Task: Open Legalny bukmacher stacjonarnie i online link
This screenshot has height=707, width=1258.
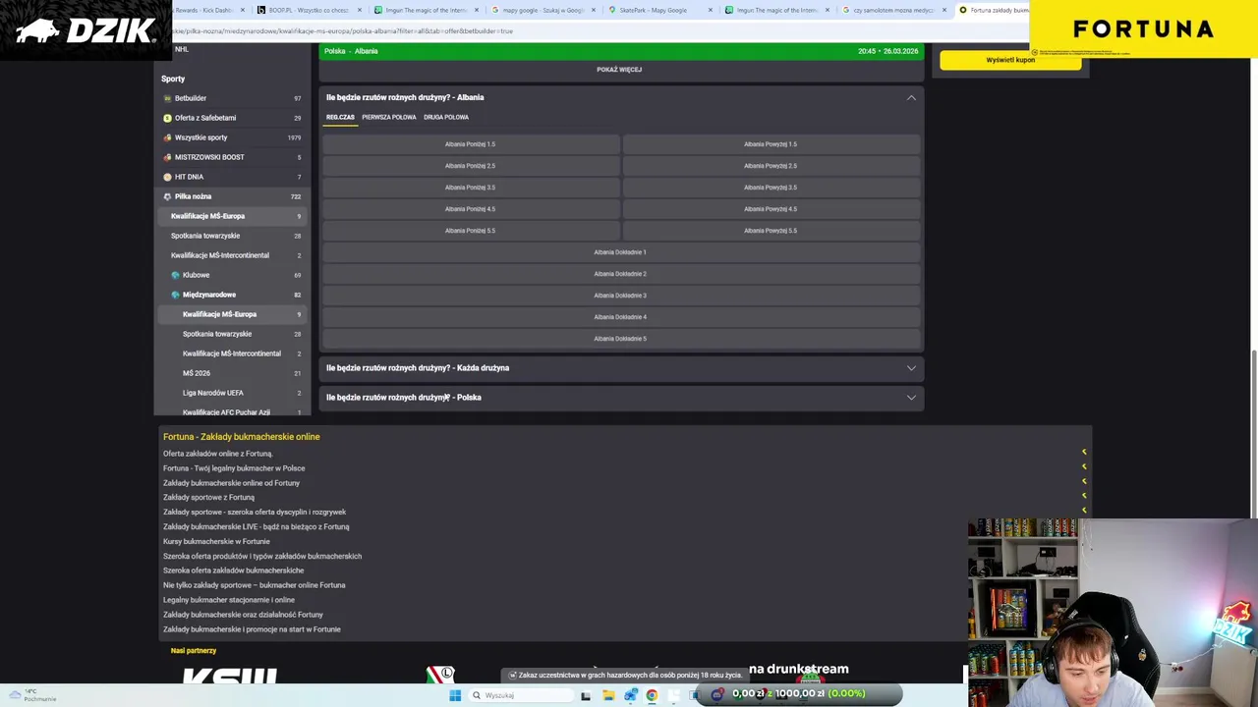Action: click(229, 600)
